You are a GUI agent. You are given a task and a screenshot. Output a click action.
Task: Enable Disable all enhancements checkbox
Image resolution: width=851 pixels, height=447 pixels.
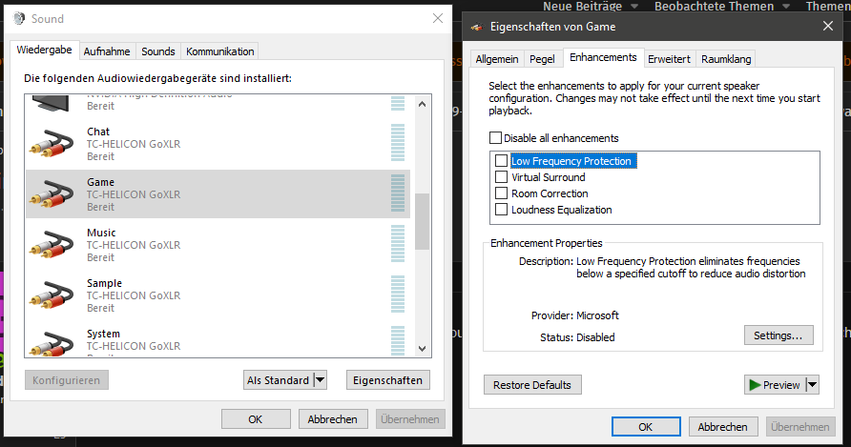point(495,138)
